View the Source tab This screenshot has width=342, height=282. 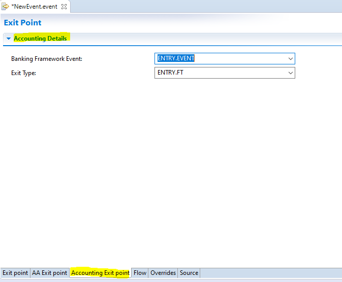coord(189,273)
